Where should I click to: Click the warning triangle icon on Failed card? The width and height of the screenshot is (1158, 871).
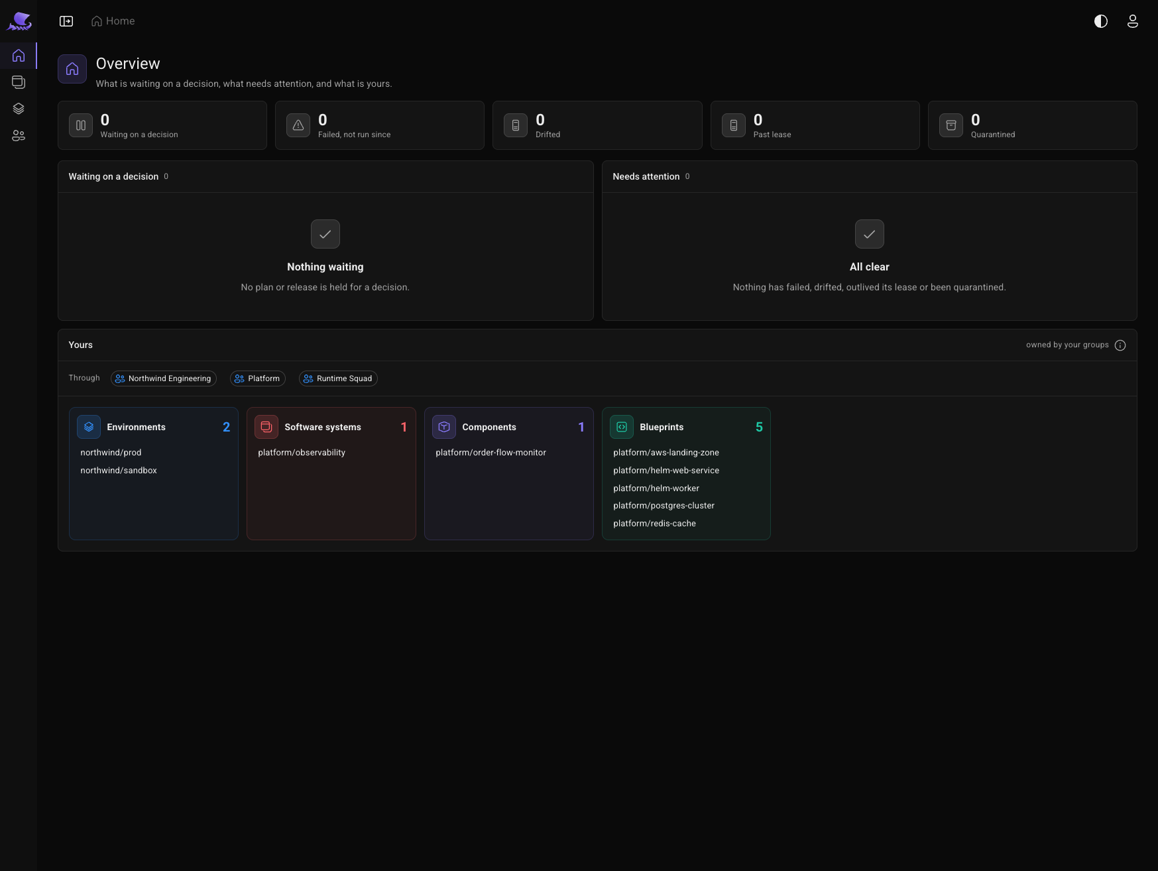(298, 125)
